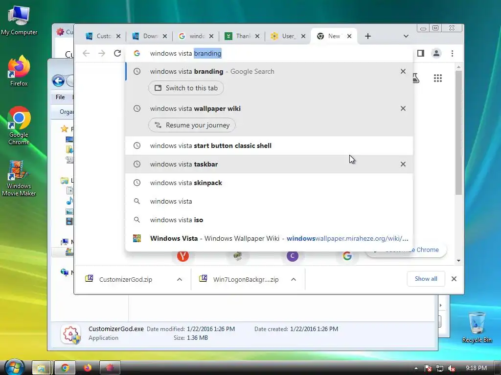The image size is (501, 375).
Task: Open Search Labs flask icon
Action: tap(416, 78)
